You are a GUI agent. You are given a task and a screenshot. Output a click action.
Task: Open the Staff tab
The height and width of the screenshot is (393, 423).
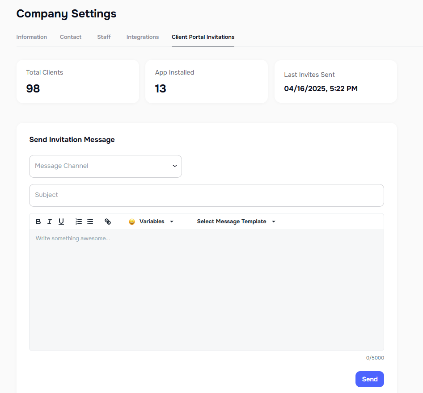pos(104,37)
